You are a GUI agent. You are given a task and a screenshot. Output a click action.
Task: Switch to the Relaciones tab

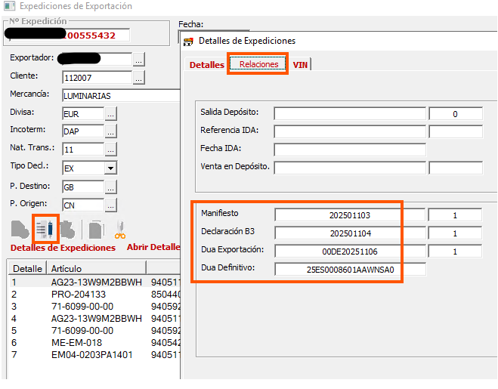point(258,65)
